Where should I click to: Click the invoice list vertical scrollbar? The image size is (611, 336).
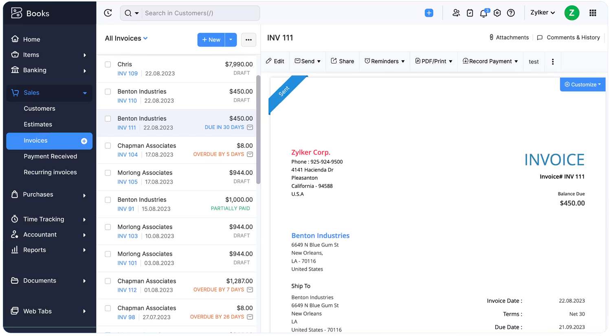click(x=258, y=130)
